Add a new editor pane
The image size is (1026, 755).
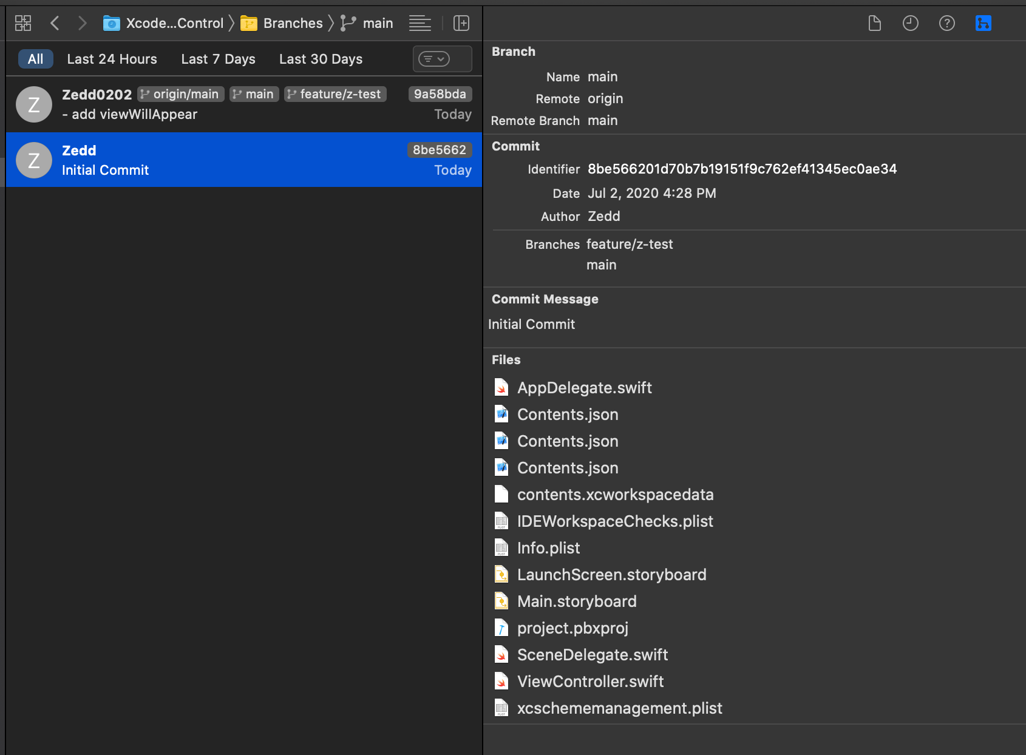coord(461,23)
